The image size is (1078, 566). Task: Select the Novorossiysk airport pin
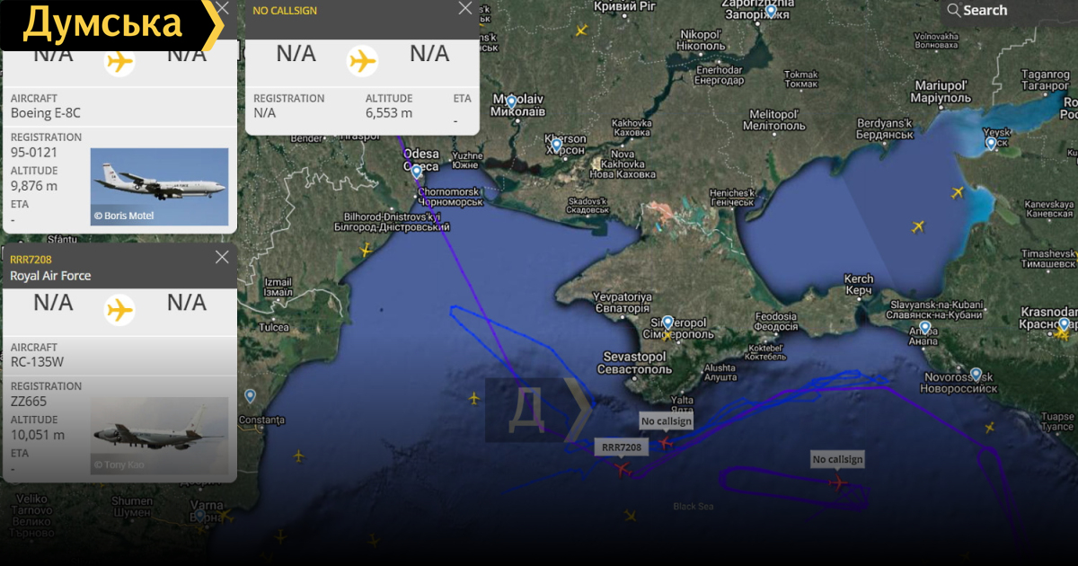click(976, 374)
